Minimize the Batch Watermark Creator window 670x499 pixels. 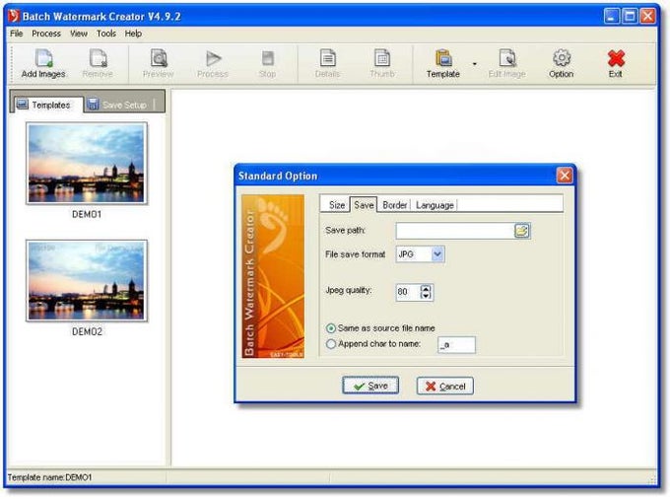pos(612,17)
